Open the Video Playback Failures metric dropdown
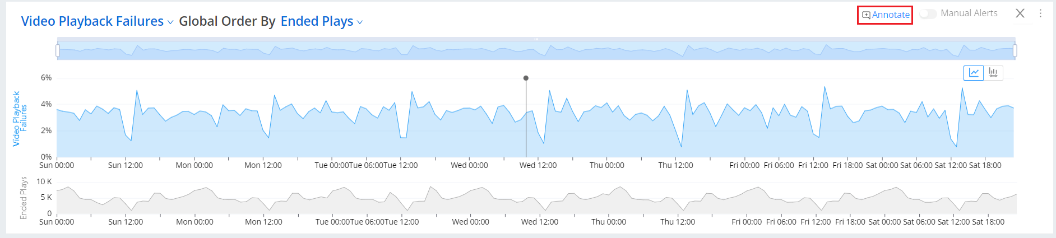The height and width of the screenshot is (238, 1056). [x=92, y=21]
